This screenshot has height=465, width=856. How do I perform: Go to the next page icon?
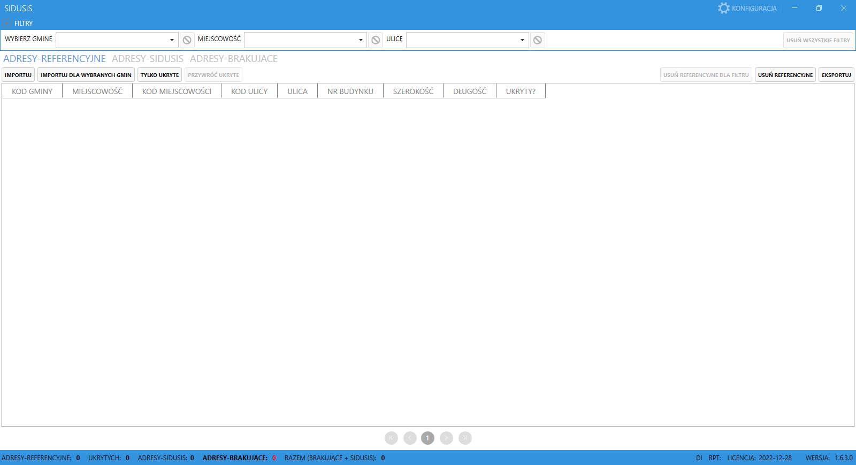[x=446, y=438]
